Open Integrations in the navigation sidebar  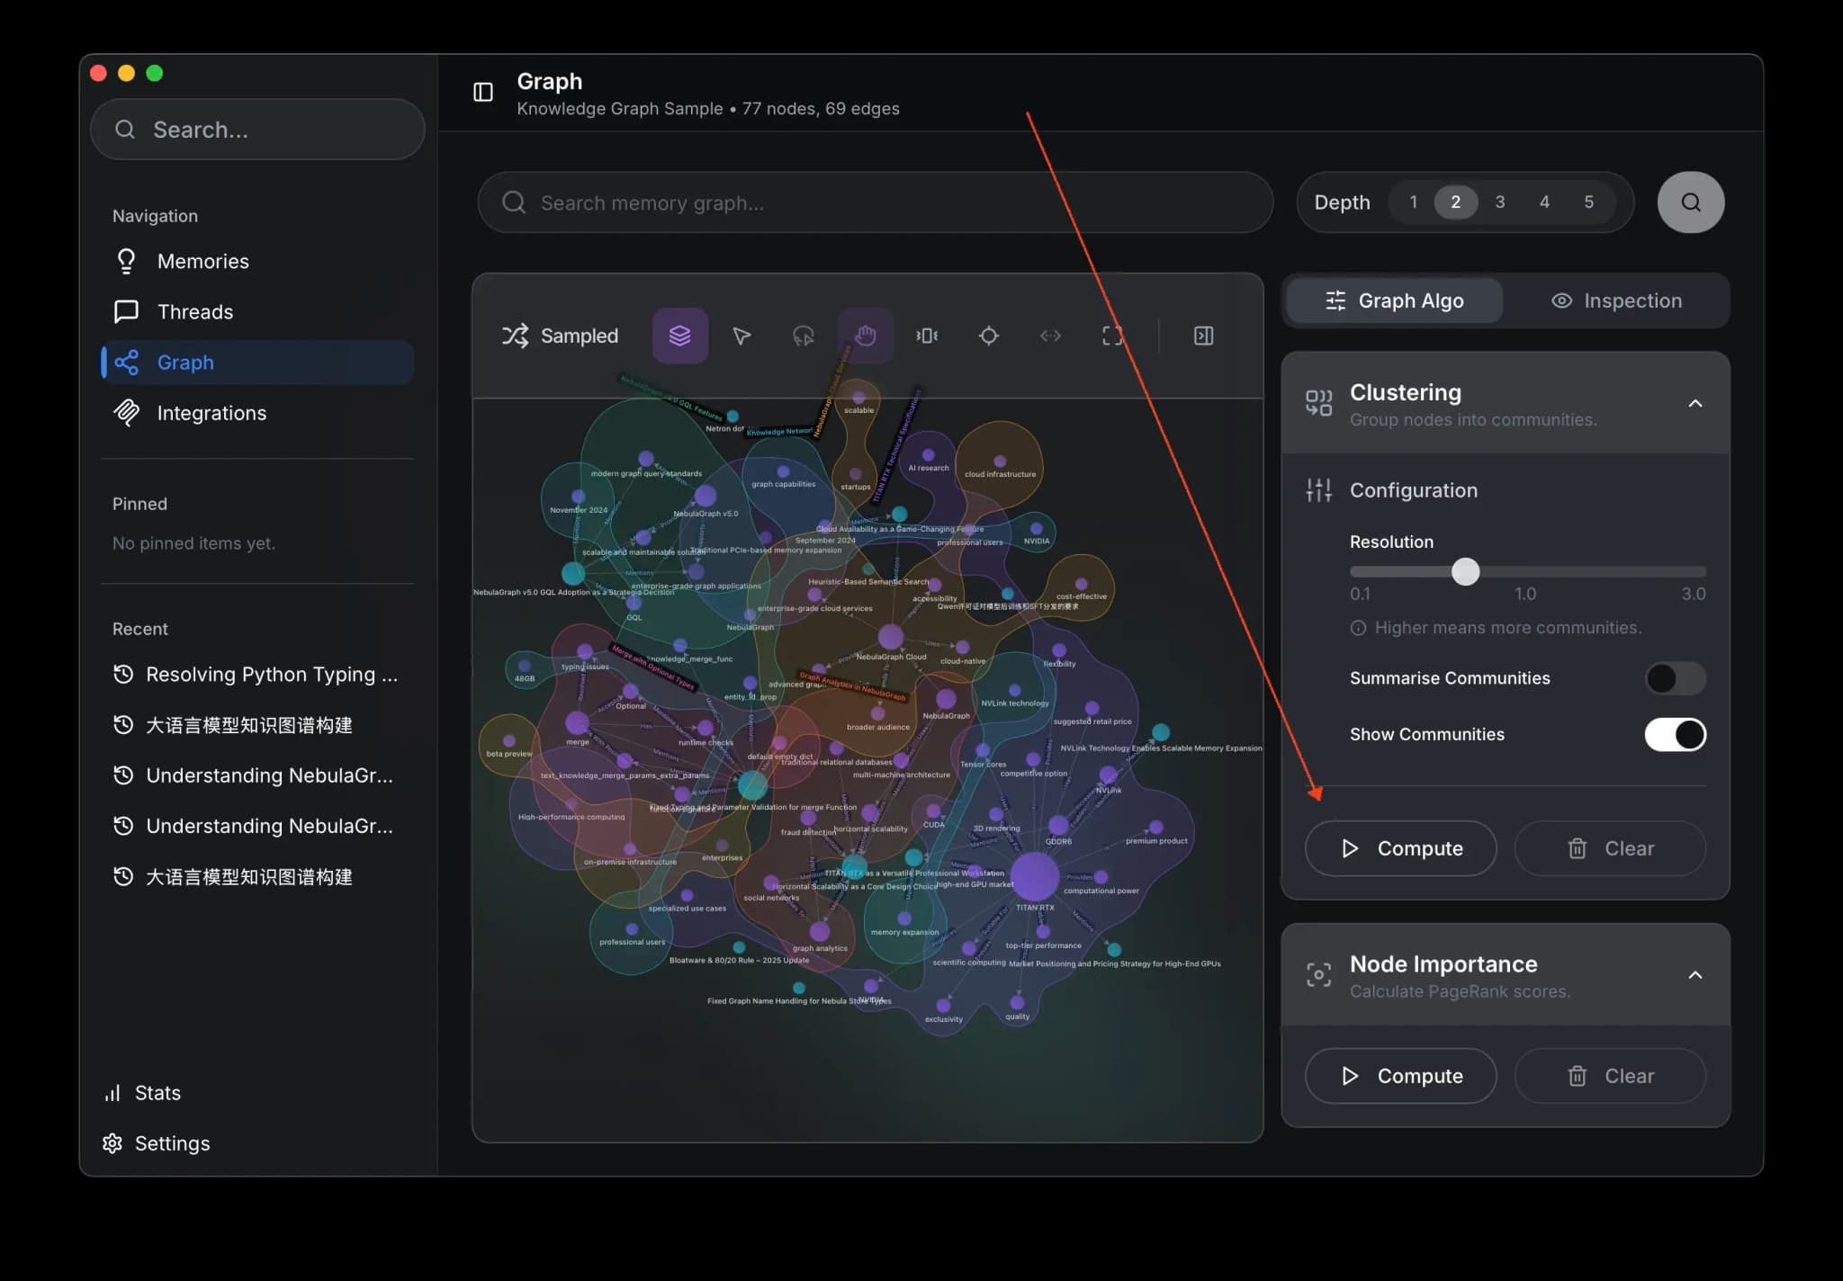tap(211, 413)
